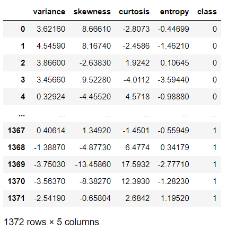
Task: Select row index 1371
Action: point(16,198)
